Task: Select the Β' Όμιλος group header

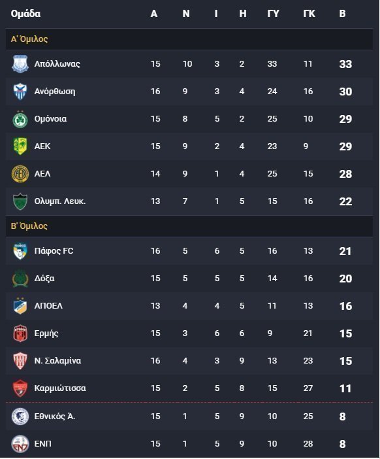Action: tap(189, 226)
